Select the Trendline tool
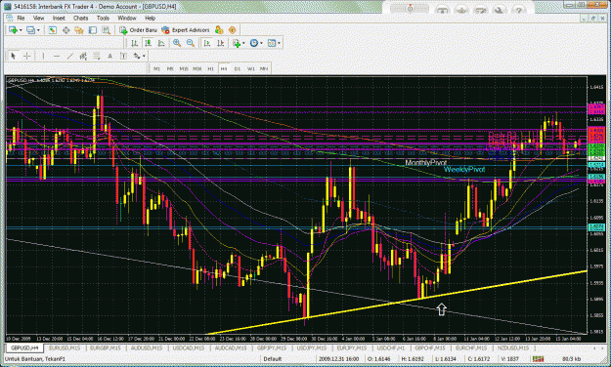Screen dimensions: 611x367 click(x=69, y=56)
